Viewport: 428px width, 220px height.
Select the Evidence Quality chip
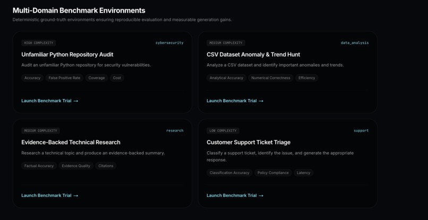(76, 166)
